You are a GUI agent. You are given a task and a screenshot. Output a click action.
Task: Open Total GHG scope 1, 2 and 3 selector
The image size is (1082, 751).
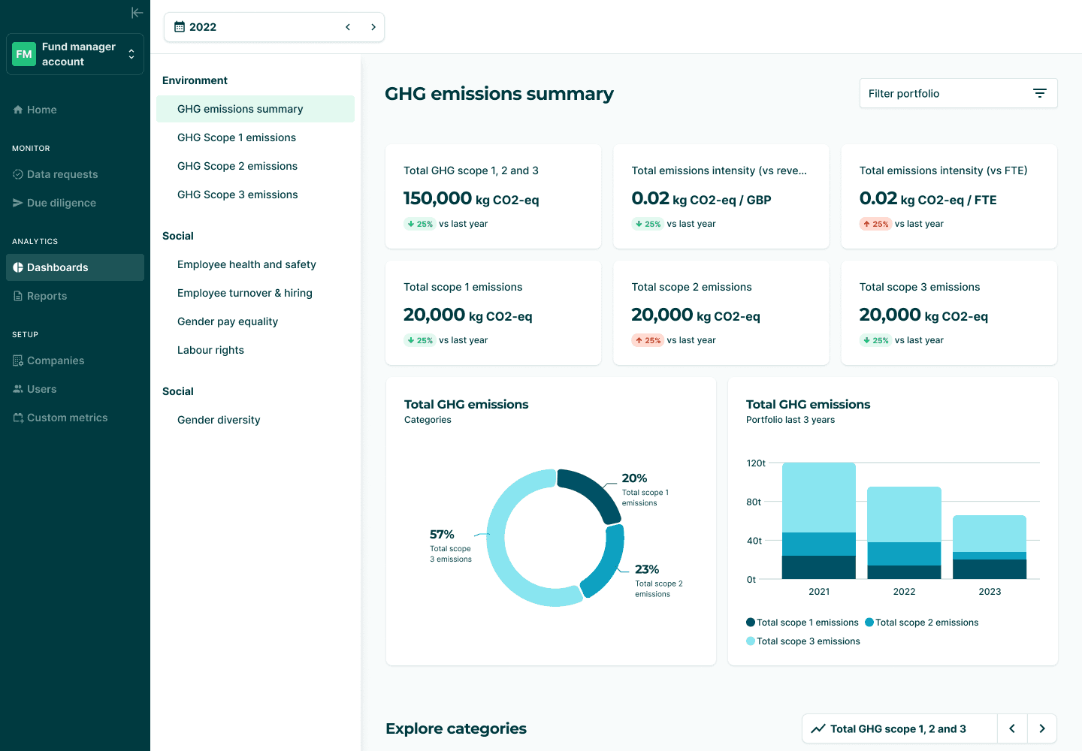(899, 728)
